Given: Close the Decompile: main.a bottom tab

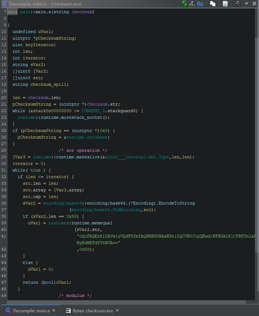Looking at the screenshot, I should (54, 311).
